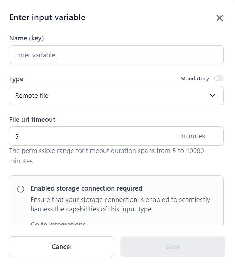
Task: Close the Enter input variable dialog
Action: tap(219, 18)
